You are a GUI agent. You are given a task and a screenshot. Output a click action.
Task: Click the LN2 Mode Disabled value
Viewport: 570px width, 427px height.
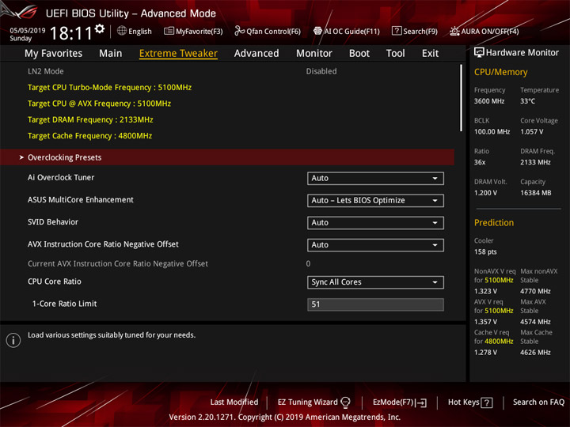click(x=321, y=71)
